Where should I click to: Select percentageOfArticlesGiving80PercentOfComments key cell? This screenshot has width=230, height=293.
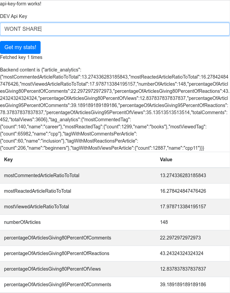57,238
